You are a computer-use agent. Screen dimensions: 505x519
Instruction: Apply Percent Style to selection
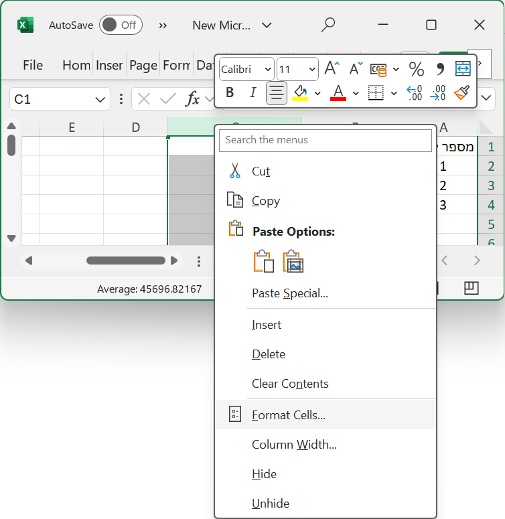tap(416, 68)
